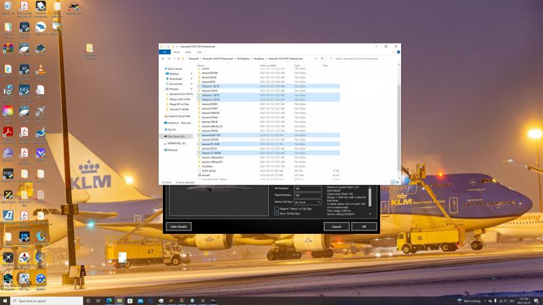Open the Share ribbon tab
This screenshot has width=543, height=305.
[188, 52]
